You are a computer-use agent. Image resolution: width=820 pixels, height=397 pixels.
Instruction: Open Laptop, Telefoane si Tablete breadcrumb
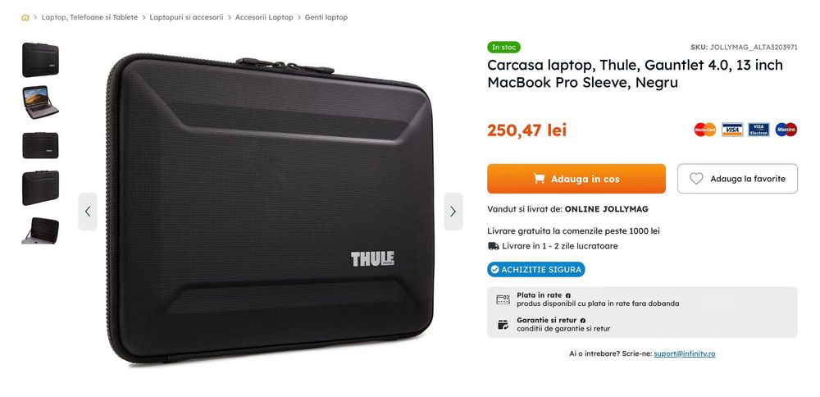coord(89,17)
